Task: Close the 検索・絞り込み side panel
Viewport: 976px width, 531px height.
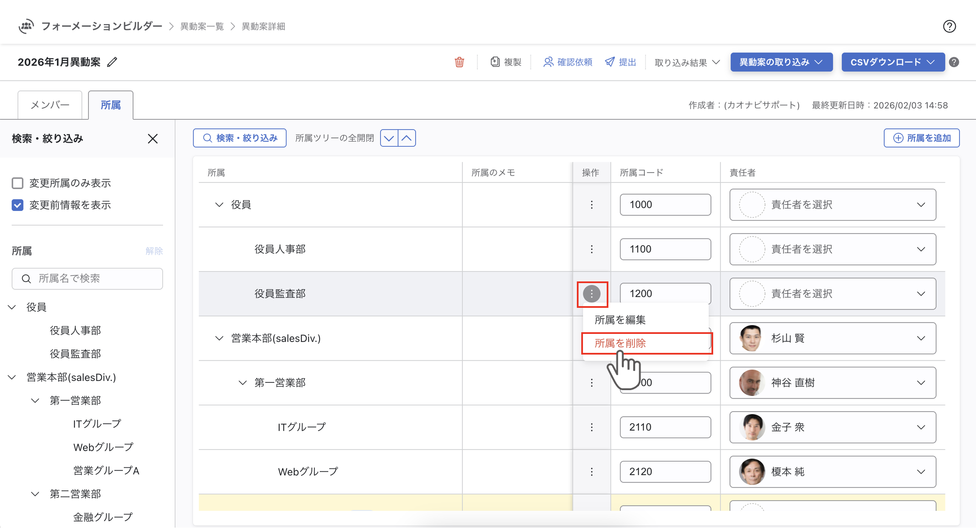Action: pos(153,139)
